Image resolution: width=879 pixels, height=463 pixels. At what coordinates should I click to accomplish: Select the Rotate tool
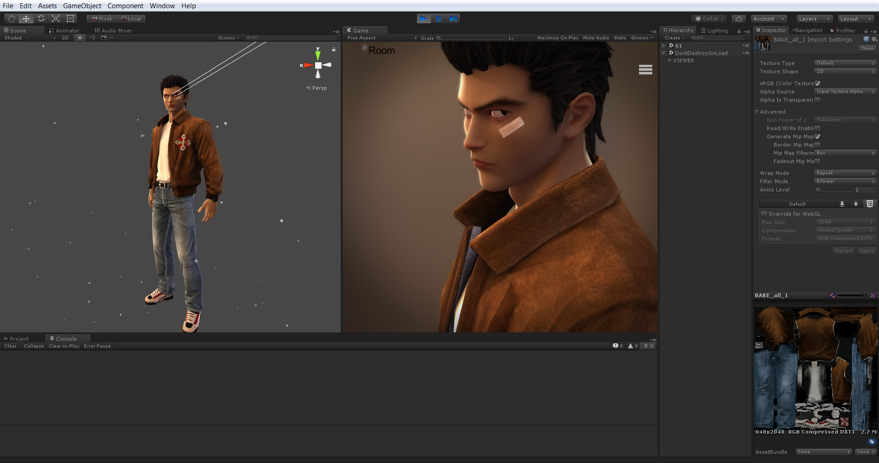(x=41, y=19)
